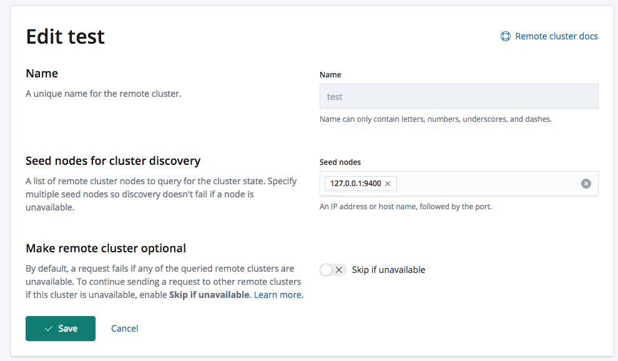618x361 pixels.
Task: Cancel editing the test cluster
Action: [x=124, y=328]
